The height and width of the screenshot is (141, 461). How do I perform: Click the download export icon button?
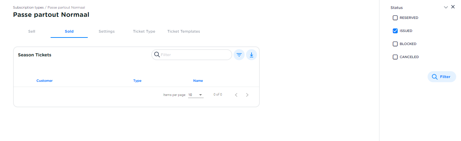coord(252,55)
